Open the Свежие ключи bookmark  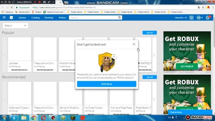(54, 12)
